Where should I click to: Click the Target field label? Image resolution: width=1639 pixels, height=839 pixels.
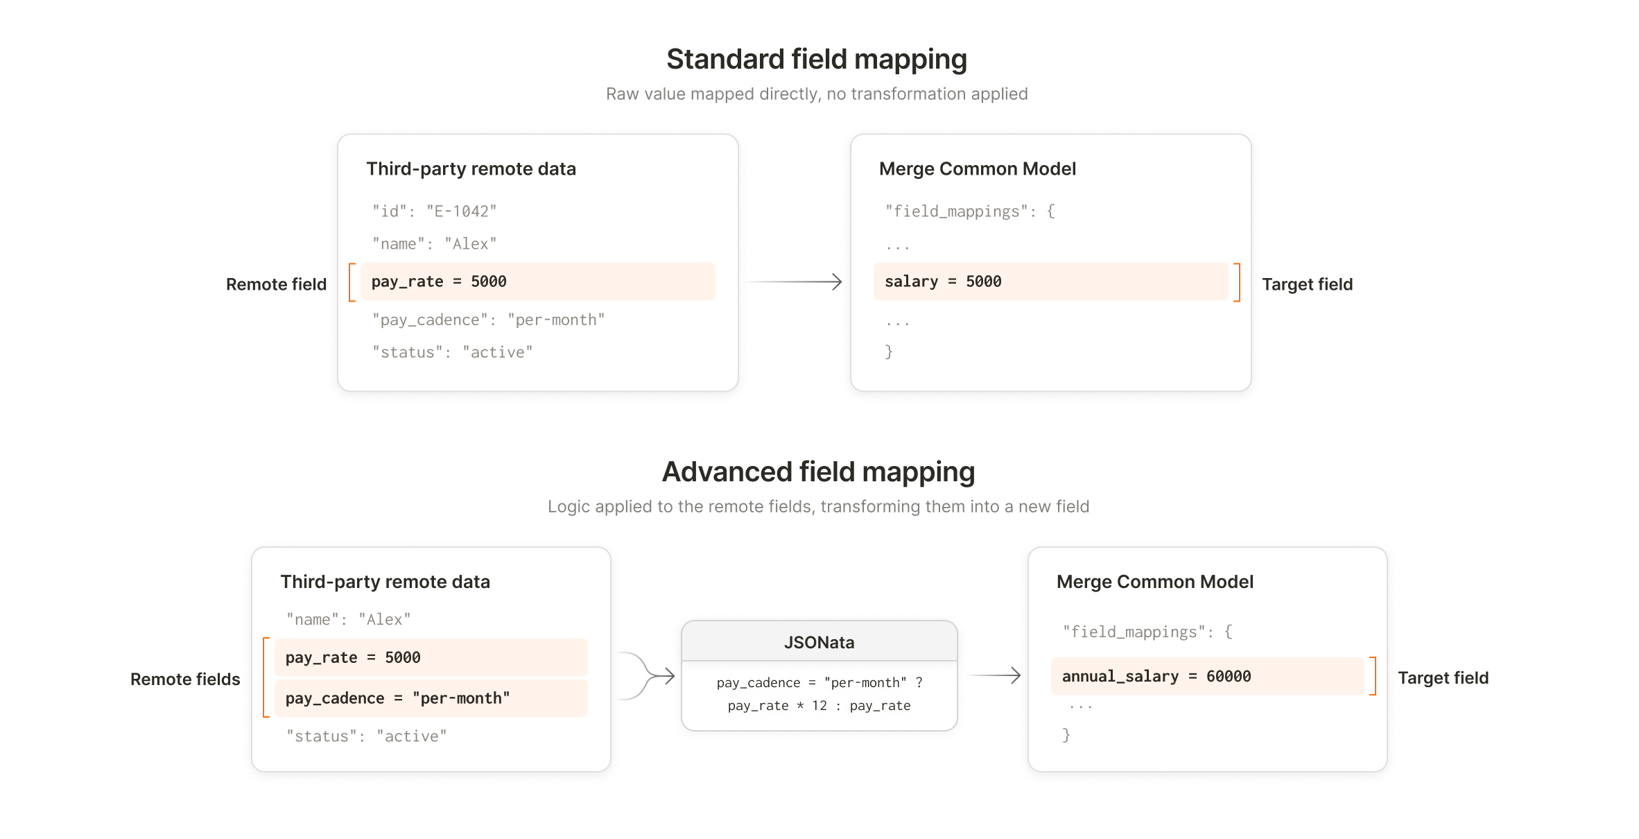coord(1307,284)
